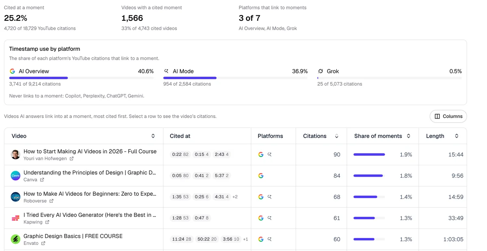487x251 pixels.
Task: Click the Canva channel avatar
Action: pyautogui.click(x=15, y=175)
